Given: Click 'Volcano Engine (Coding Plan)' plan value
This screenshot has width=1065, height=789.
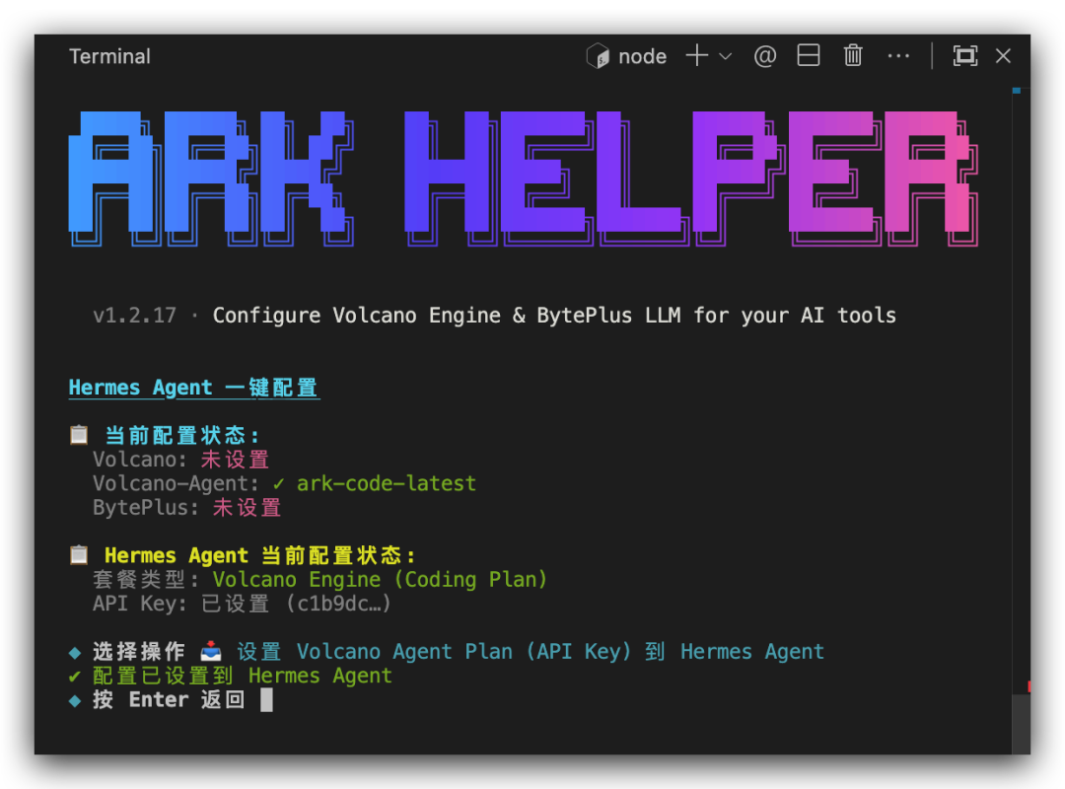Looking at the screenshot, I should click(x=380, y=580).
